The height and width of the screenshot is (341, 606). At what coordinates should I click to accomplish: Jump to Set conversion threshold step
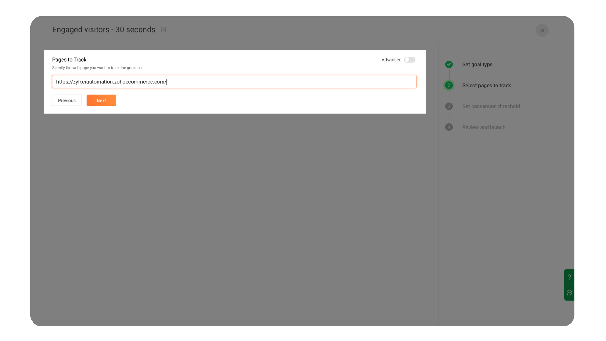[x=491, y=106]
